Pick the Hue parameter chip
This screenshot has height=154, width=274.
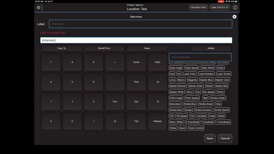pyautogui.click(x=172, y=74)
